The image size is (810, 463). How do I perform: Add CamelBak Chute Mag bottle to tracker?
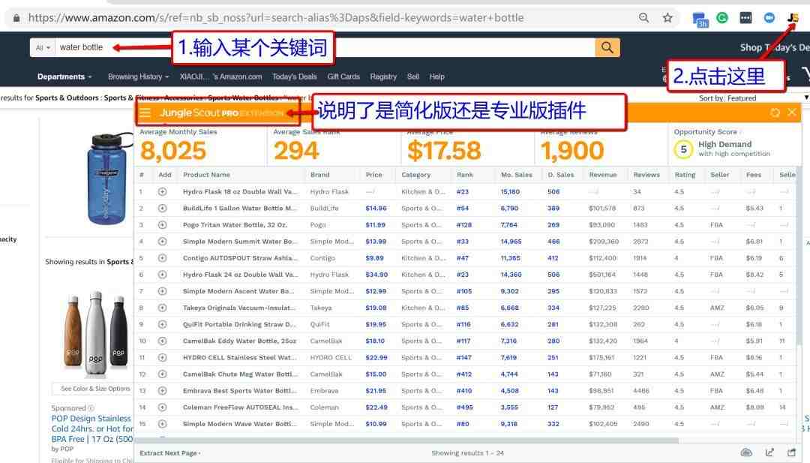[x=162, y=374]
